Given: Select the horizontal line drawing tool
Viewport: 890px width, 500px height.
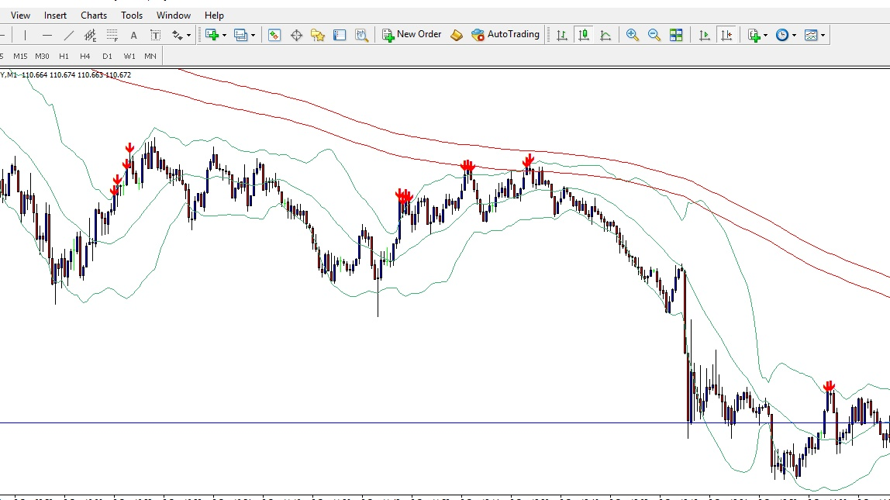Looking at the screenshot, I should [x=47, y=35].
